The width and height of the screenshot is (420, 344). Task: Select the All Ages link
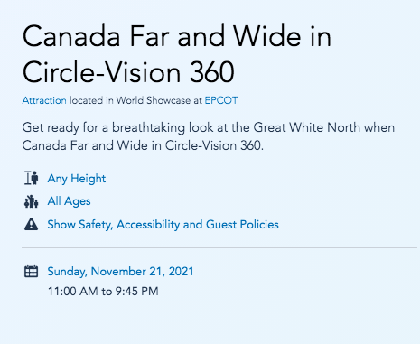[69, 201]
